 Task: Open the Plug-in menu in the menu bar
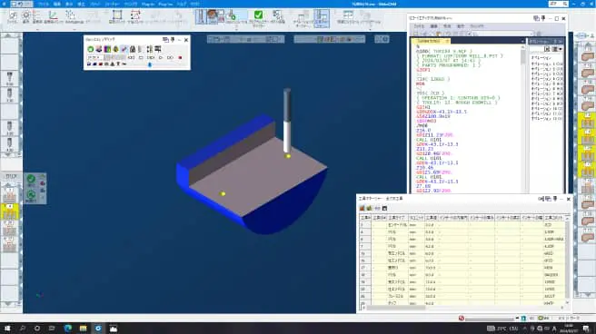click(x=148, y=5)
